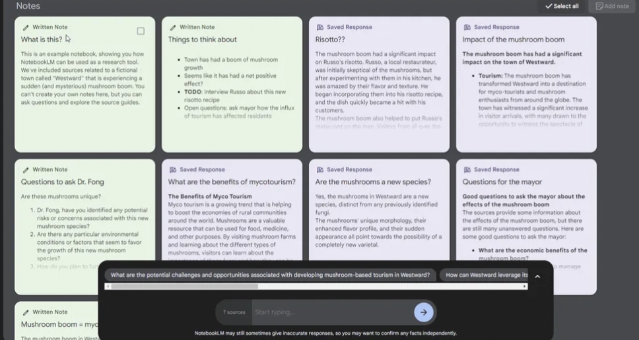Open the 7 sources selector
This screenshot has width=639, height=340.
click(x=234, y=312)
